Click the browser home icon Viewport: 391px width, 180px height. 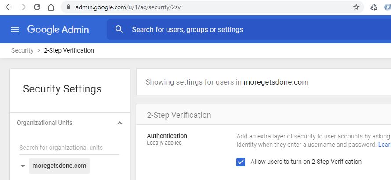(51, 7)
